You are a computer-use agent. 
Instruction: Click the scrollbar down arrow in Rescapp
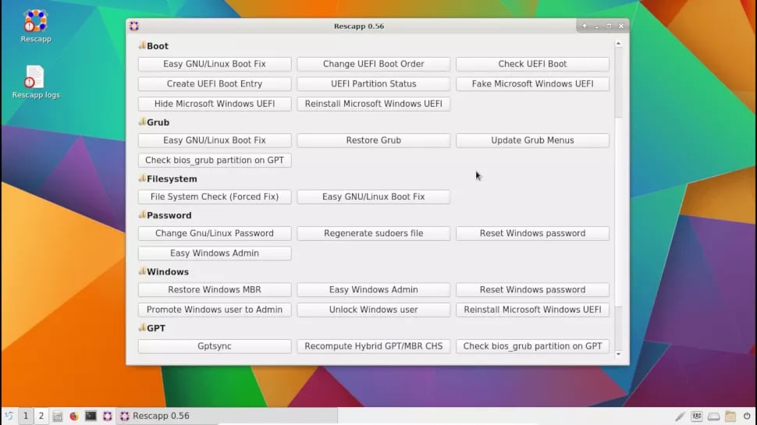point(618,354)
